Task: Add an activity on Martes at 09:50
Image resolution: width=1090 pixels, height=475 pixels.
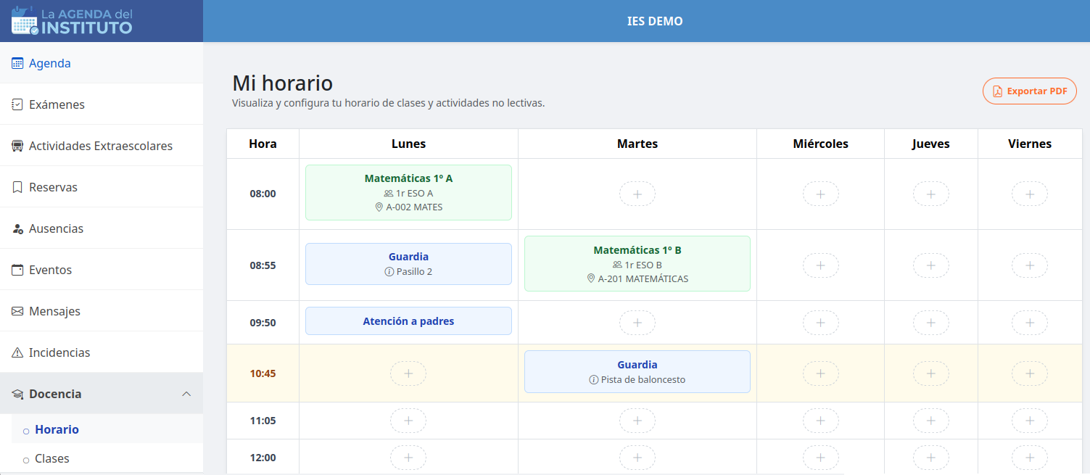Action: coord(637,323)
